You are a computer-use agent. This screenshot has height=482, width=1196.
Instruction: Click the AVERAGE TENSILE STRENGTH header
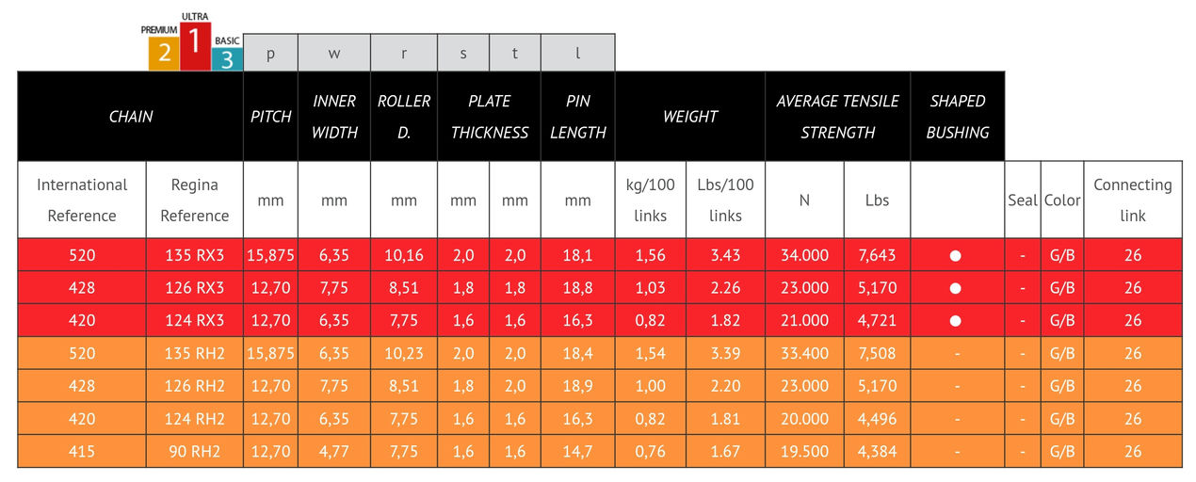[x=837, y=117]
